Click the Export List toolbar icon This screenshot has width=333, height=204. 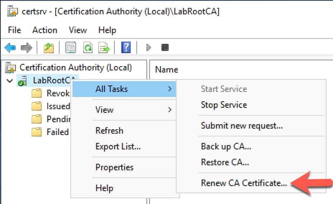[104, 47]
